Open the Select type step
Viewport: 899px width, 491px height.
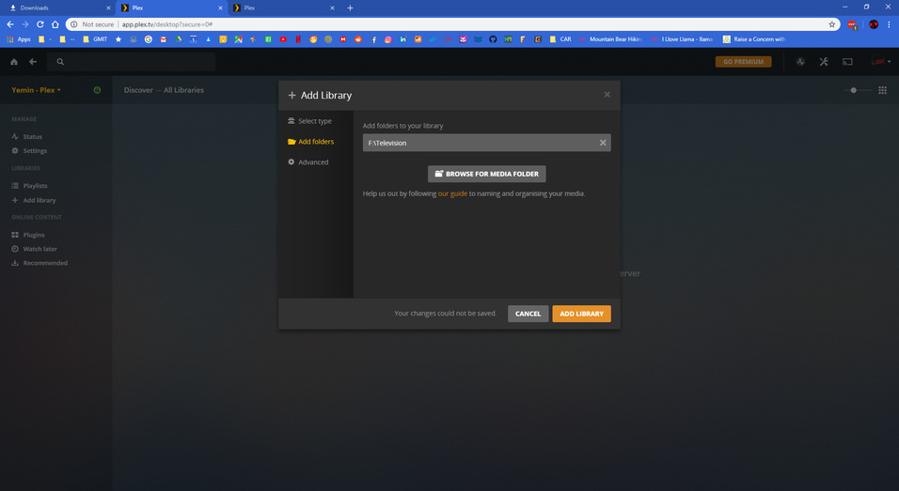309,121
